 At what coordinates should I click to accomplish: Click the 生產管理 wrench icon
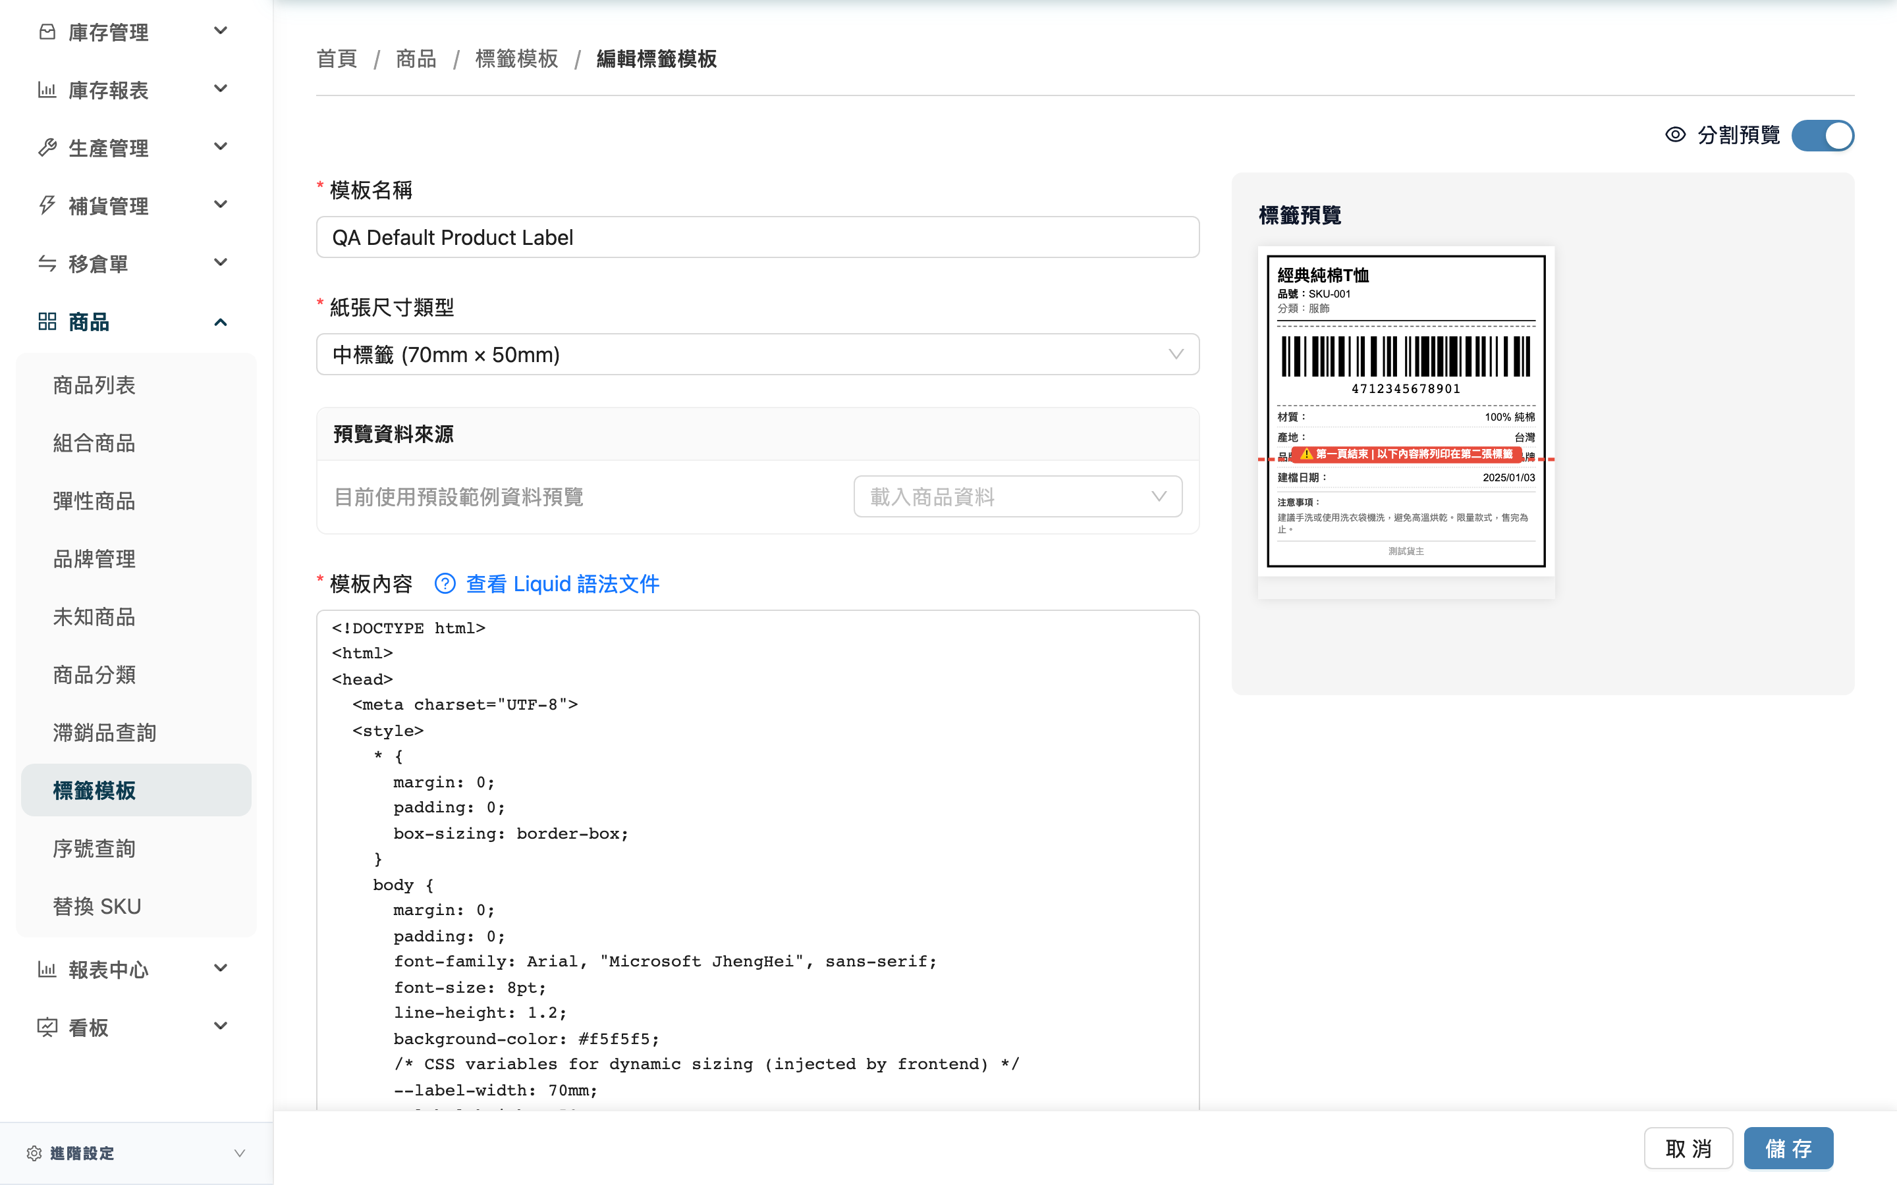coord(47,147)
